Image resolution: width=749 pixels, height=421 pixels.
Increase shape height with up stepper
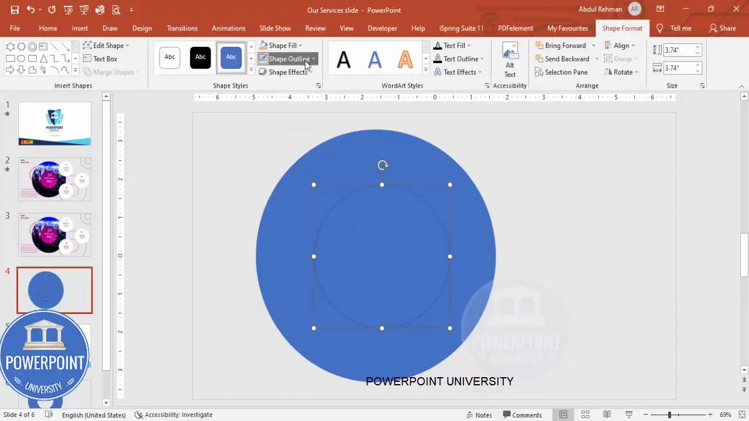pyautogui.click(x=698, y=47)
